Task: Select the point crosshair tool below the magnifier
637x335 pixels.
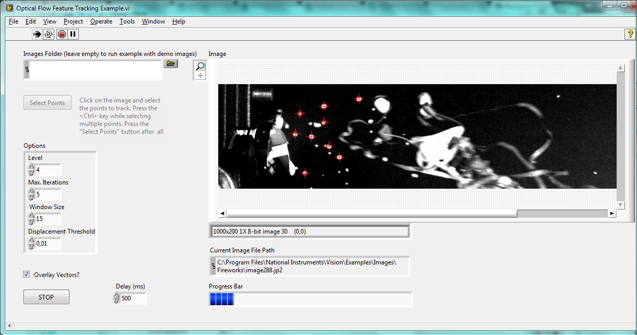Action: pos(200,76)
